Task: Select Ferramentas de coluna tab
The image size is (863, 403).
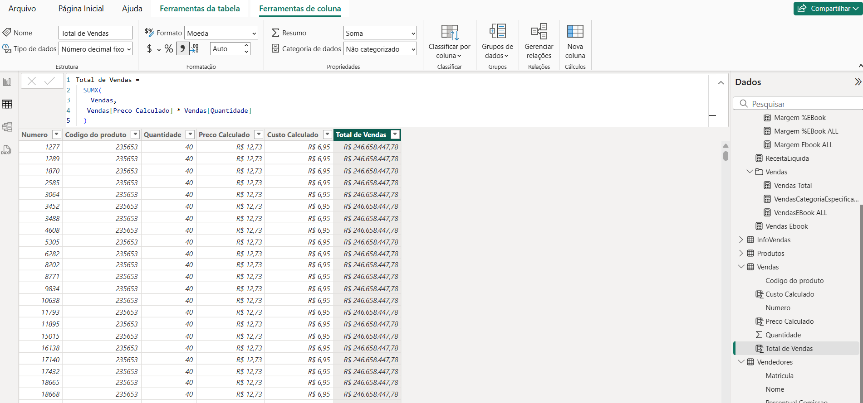Action: click(300, 9)
